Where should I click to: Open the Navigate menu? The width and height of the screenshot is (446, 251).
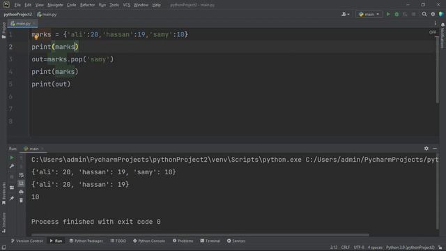coord(55,5)
